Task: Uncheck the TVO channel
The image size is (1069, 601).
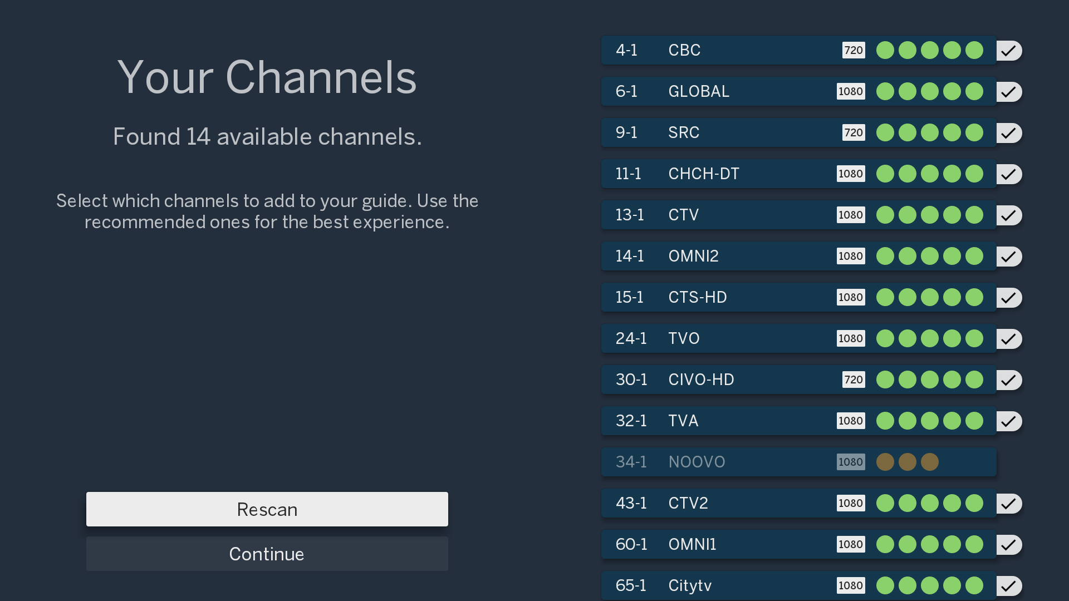Action: tap(1009, 339)
